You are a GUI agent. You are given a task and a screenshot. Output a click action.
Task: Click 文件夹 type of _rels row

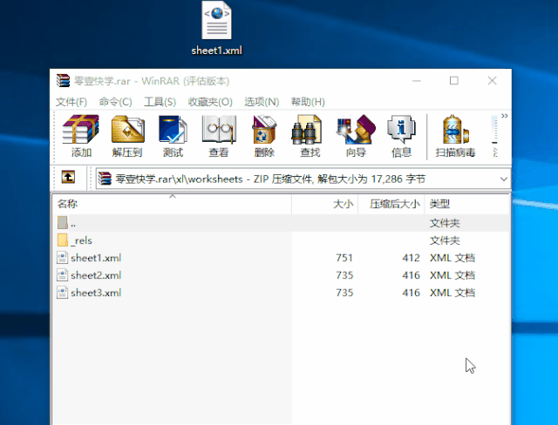(x=445, y=240)
